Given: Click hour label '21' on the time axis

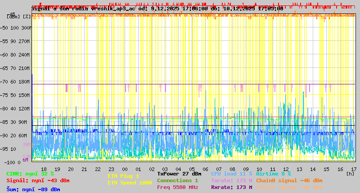Looking at the screenshot, I should [84, 169].
